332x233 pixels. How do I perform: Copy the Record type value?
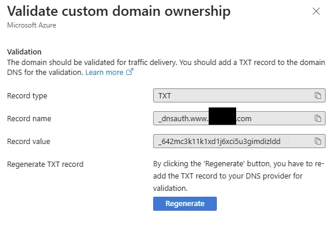point(318,95)
